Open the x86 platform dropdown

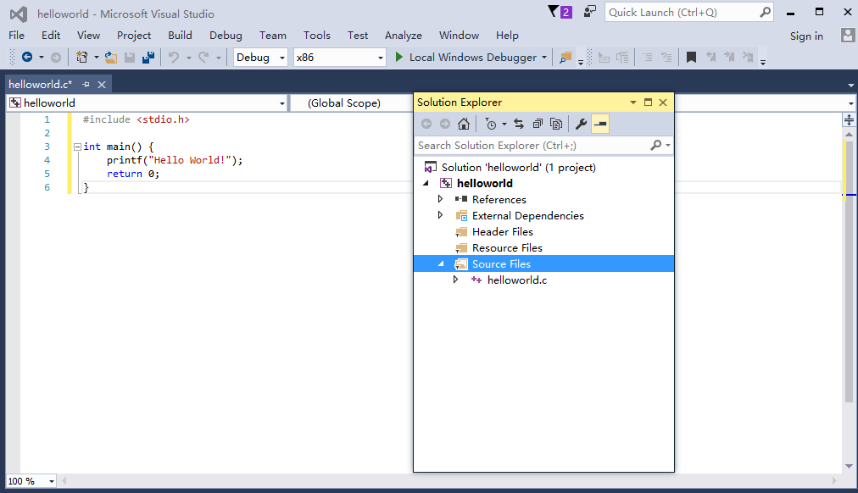[x=339, y=58]
